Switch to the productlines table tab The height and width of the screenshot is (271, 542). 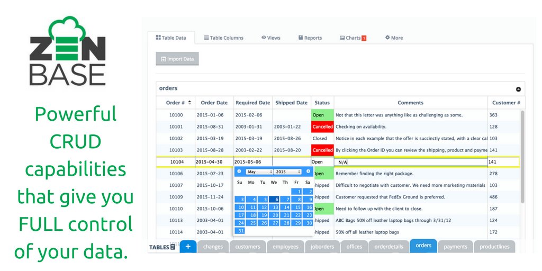494,247
